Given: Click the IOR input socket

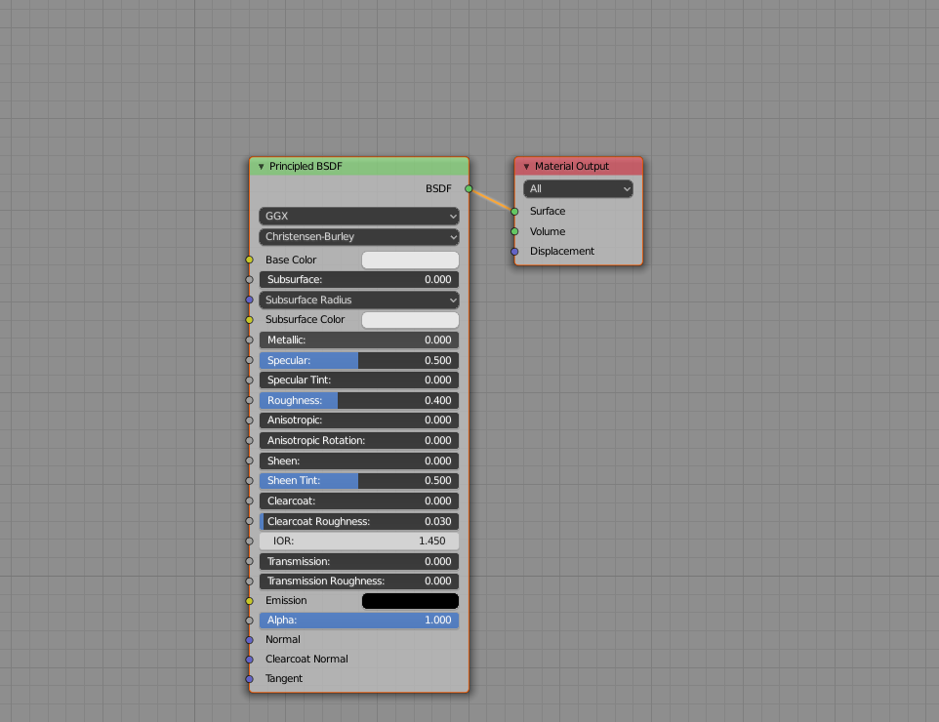Looking at the screenshot, I should point(249,541).
